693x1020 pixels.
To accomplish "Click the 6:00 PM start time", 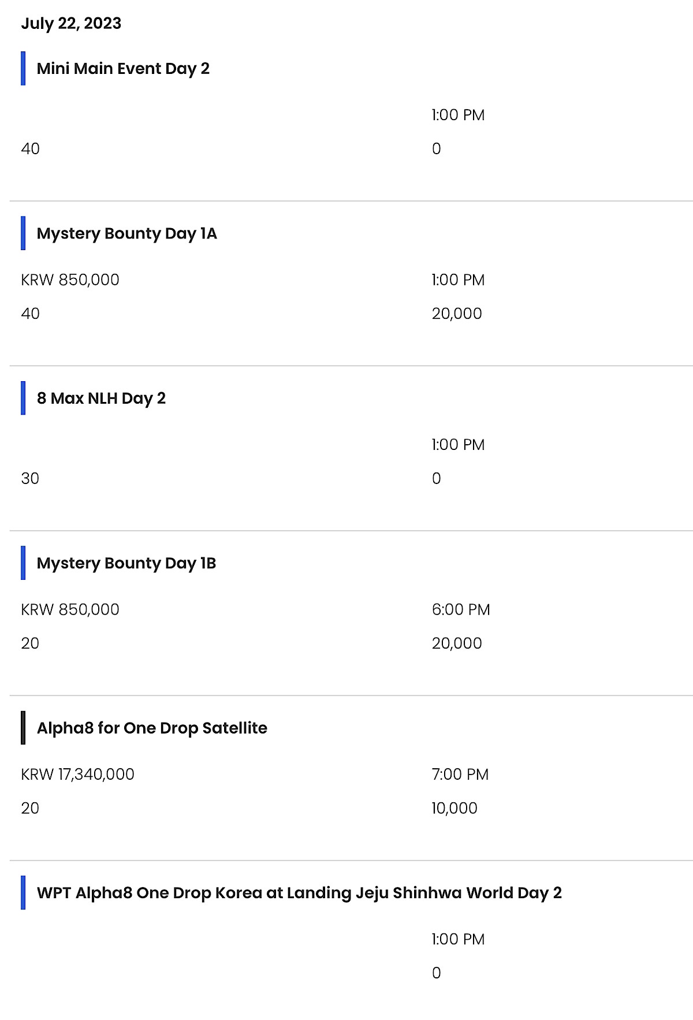I will pyautogui.click(x=461, y=609).
